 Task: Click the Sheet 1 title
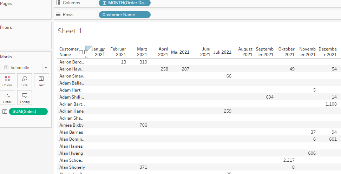[x=70, y=31]
